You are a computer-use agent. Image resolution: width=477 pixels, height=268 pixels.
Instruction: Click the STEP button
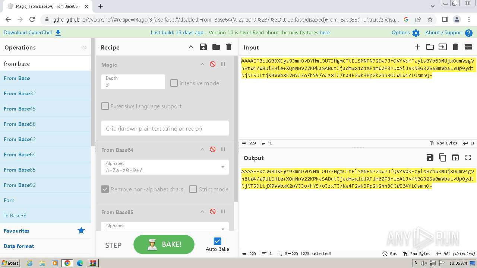tap(113, 245)
